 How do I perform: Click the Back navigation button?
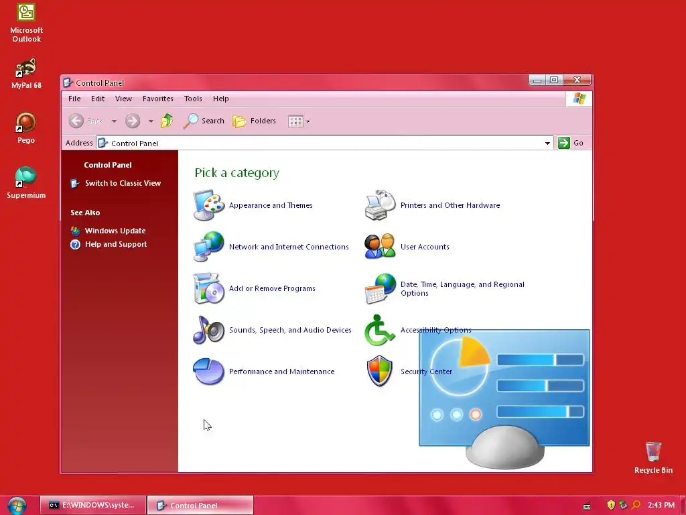click(x=86, y=121)
